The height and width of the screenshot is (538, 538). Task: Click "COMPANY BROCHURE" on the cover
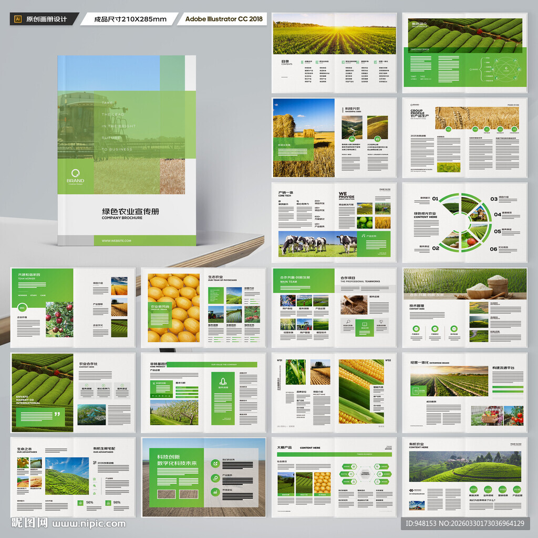click(122, 218)
